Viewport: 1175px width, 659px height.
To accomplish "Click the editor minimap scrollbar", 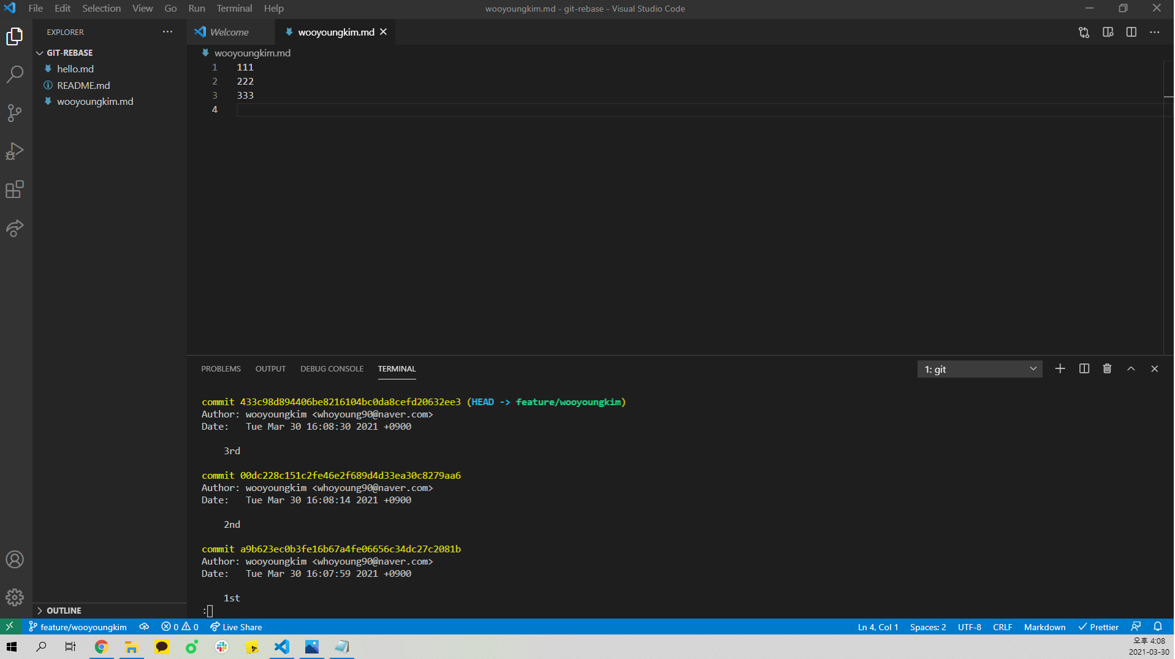I will point(1168,208).
